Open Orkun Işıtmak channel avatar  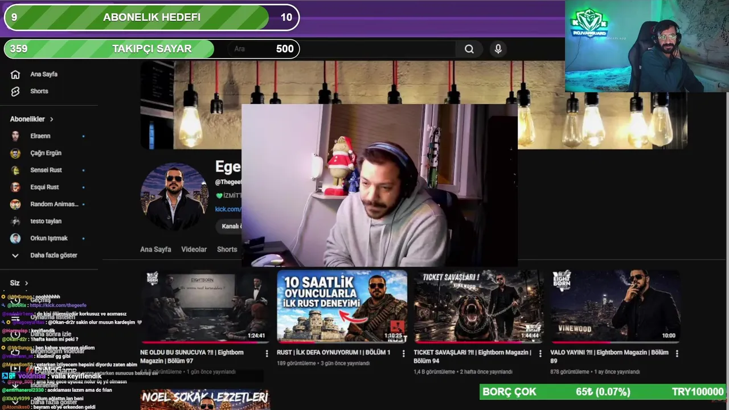coord(15,238)
